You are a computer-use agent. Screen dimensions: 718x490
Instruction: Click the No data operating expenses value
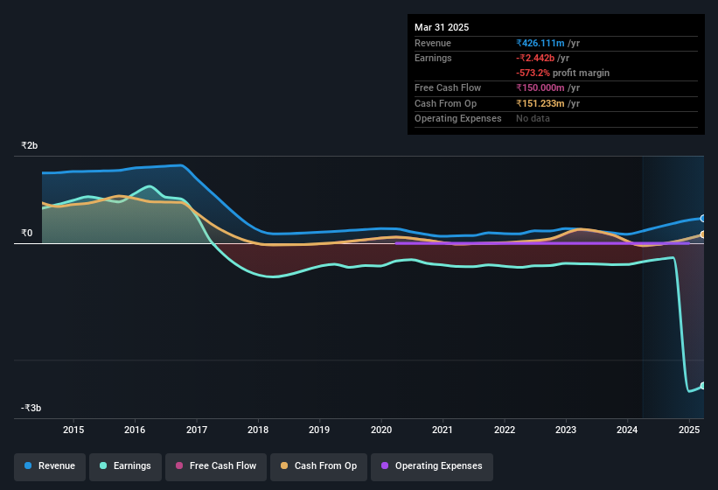[533, 118]
